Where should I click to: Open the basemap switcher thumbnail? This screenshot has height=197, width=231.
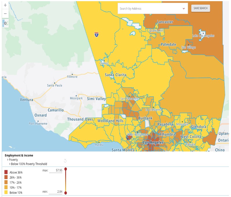(x=5, y=23)
